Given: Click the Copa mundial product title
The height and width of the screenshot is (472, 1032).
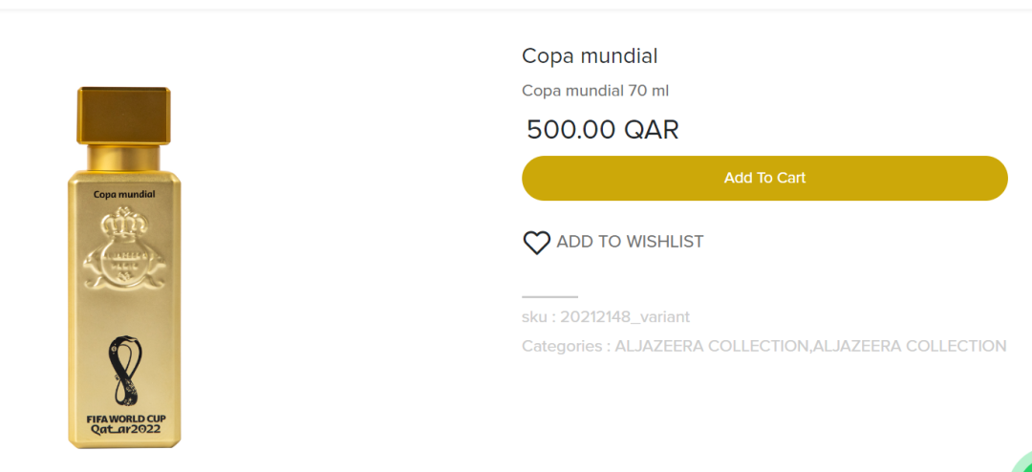Looking at the screenshot, I should coord(590,56).
